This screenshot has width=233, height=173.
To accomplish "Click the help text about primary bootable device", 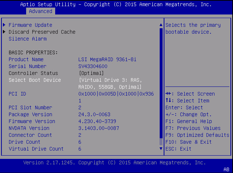I will [193, 29].
